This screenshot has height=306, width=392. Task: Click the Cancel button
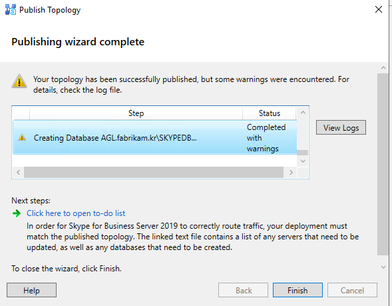pyautogui.click(x=352, y=290)
